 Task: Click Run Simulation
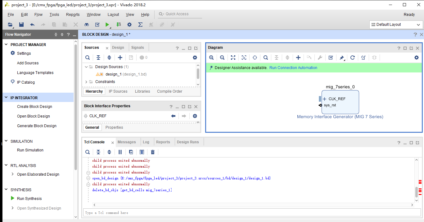[30, 150]
